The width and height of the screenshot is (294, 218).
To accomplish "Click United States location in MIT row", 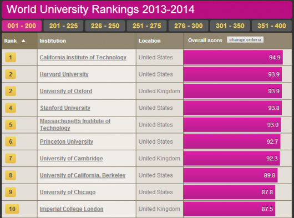I will click(x=156, y=125).
